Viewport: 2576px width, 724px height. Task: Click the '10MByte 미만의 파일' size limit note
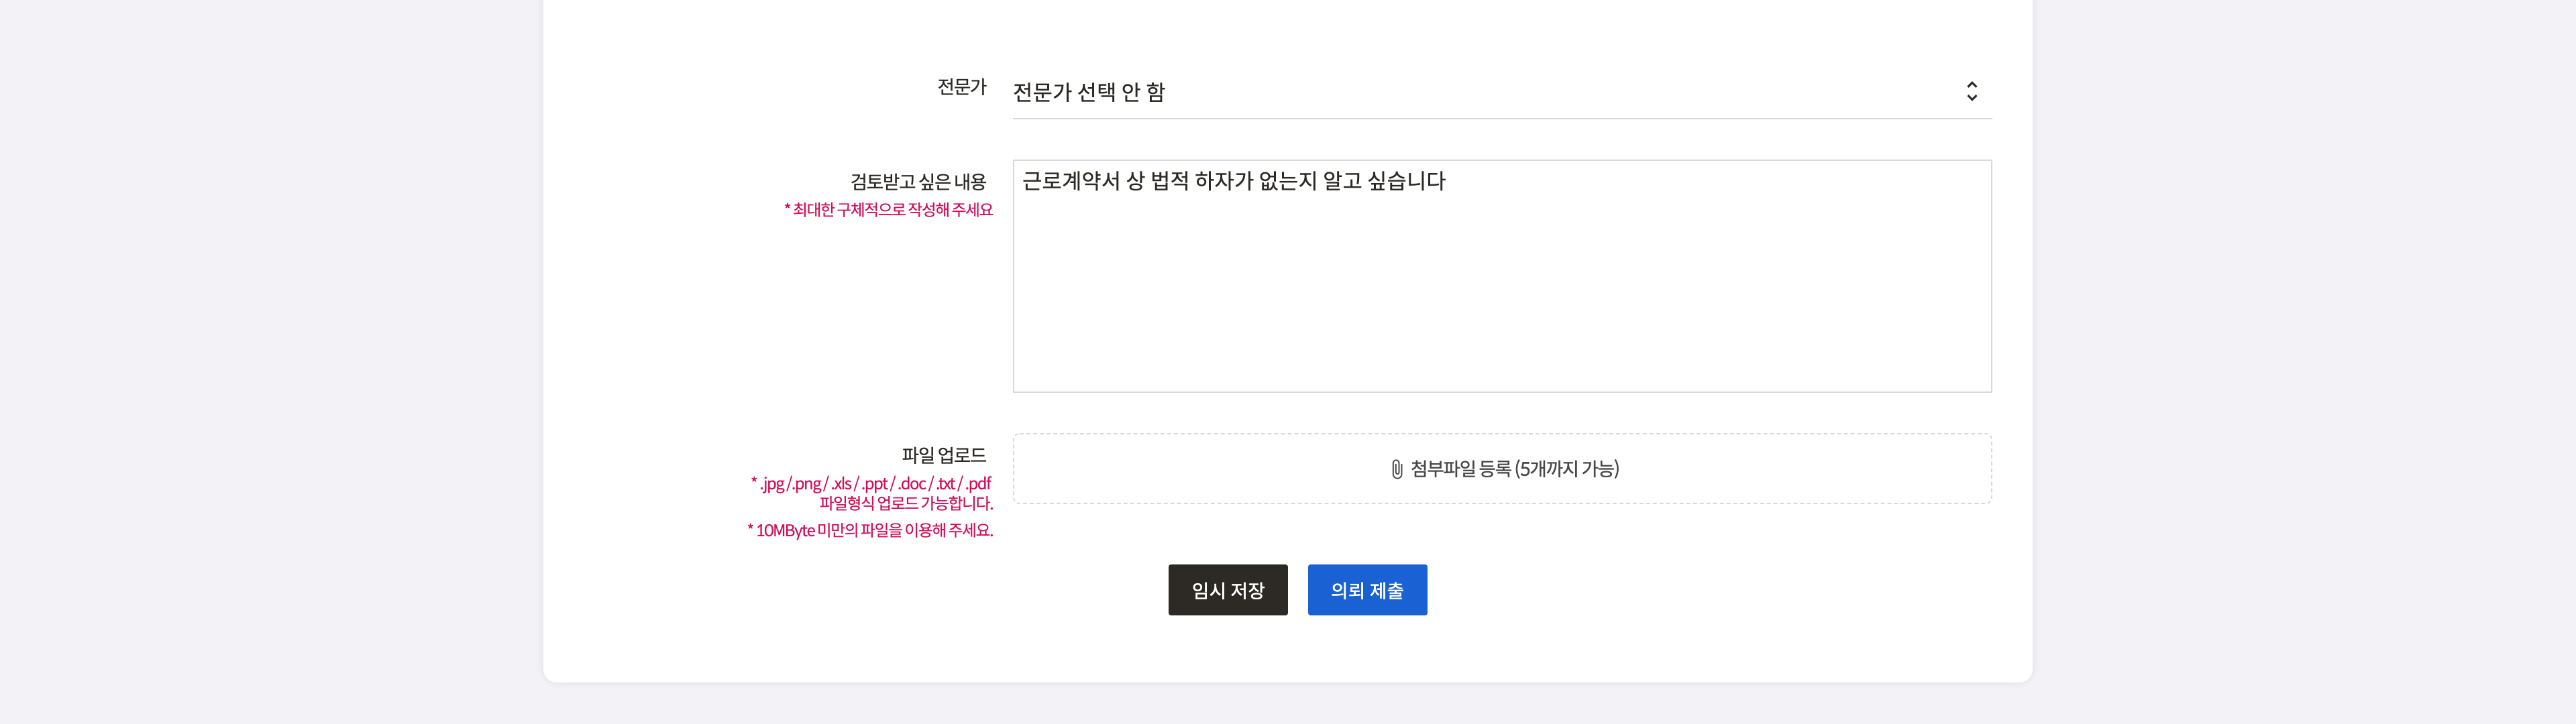click(870, 530)
